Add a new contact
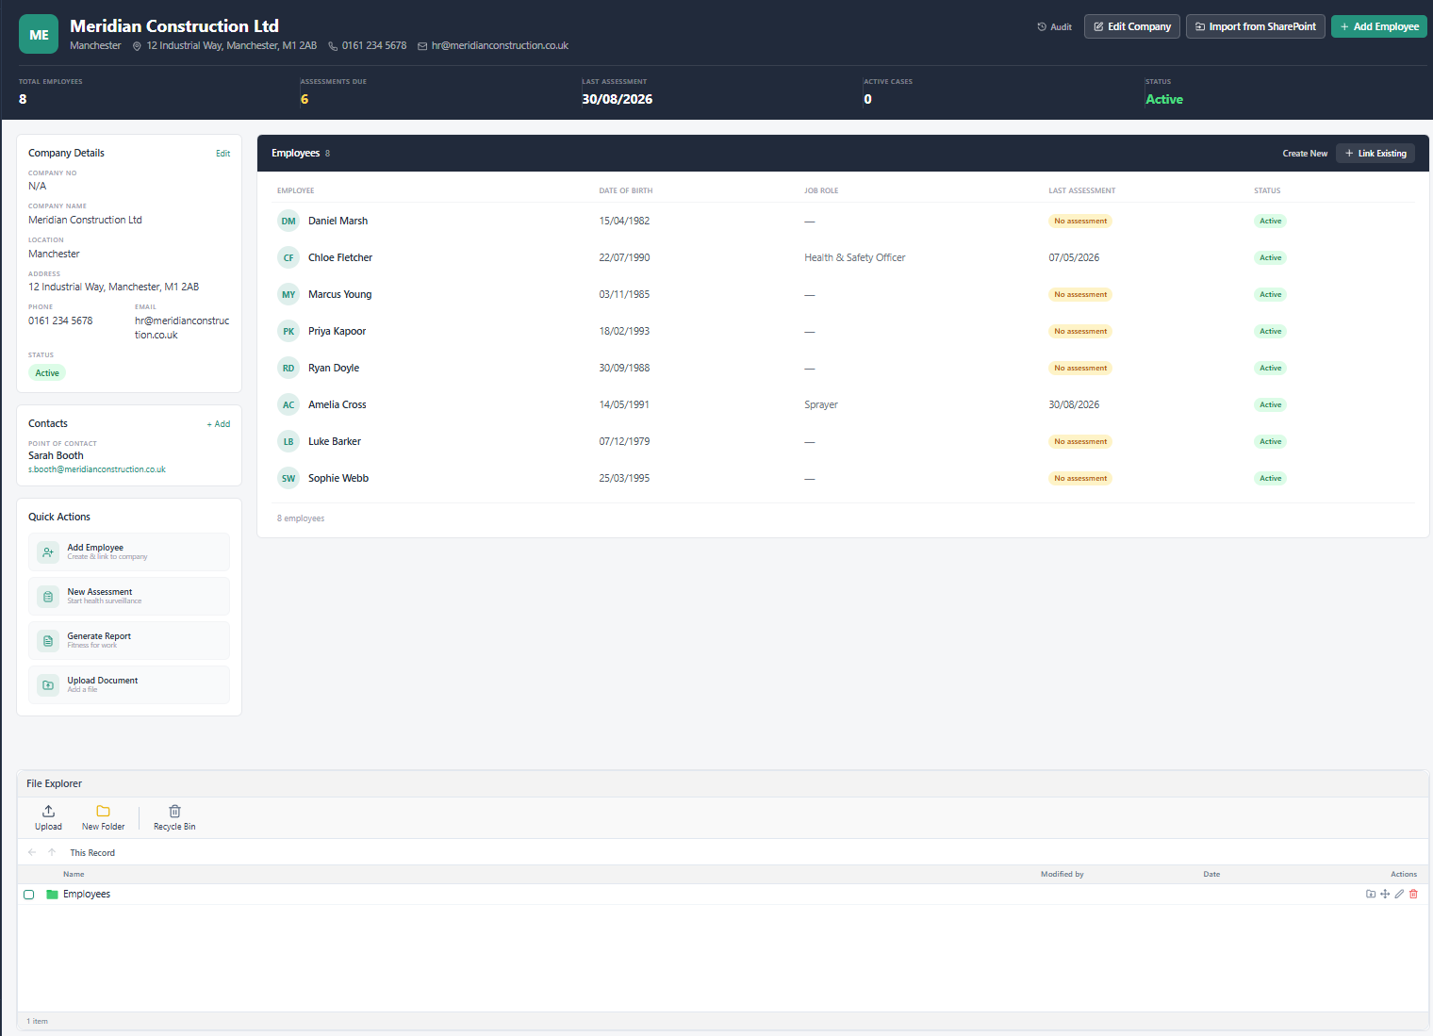Image resolution: width=1433 pixels, height=1036 pixels. pyautogui.click(x=219, y=424)
